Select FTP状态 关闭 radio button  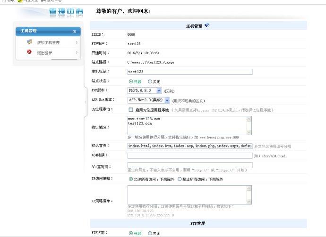150,233
